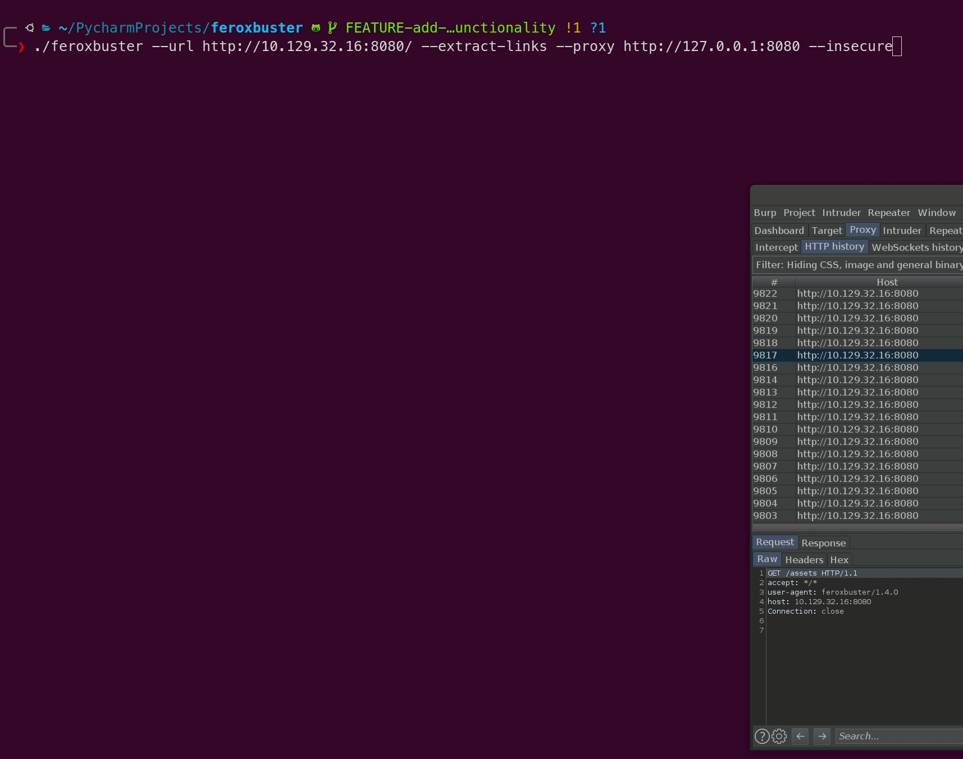Viewport: 963px width, 759px height.
Task: Select history row 9811
Action: 857,417
